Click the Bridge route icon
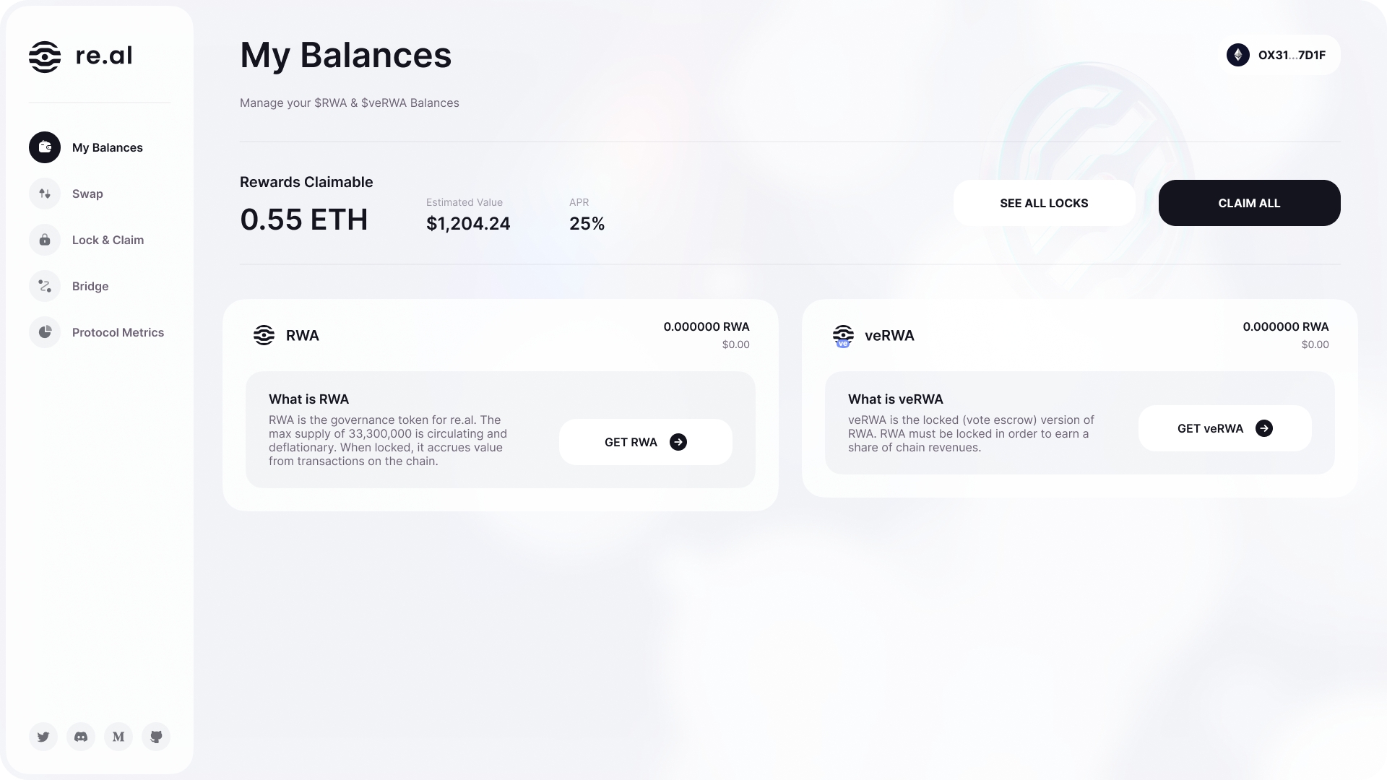Image resolution: width=1387 pixels, height=780 pixels. coord(45,286)
